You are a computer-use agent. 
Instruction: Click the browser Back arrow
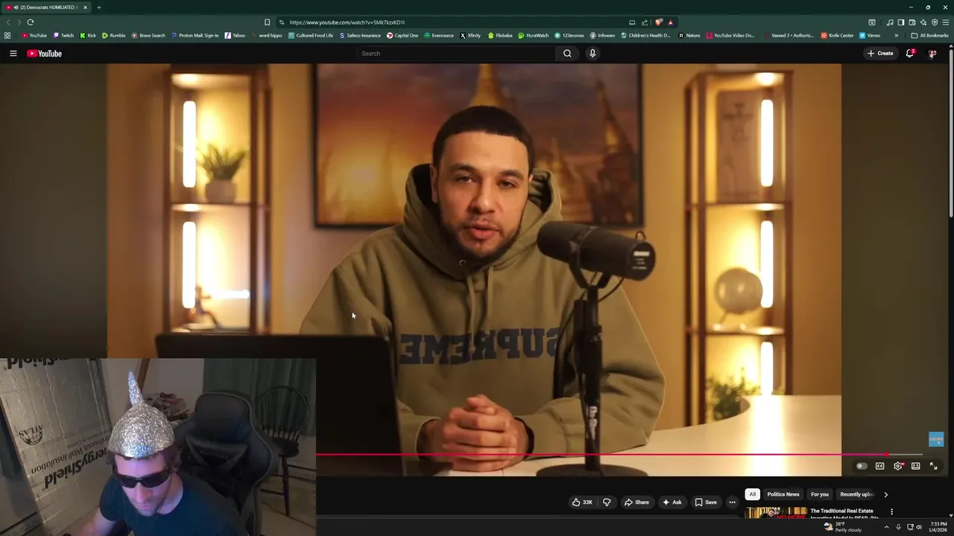[8, 22]
